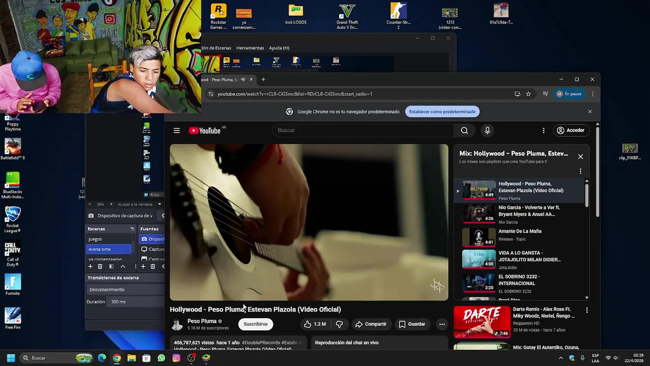Click the Guardar button

[412, 324]
